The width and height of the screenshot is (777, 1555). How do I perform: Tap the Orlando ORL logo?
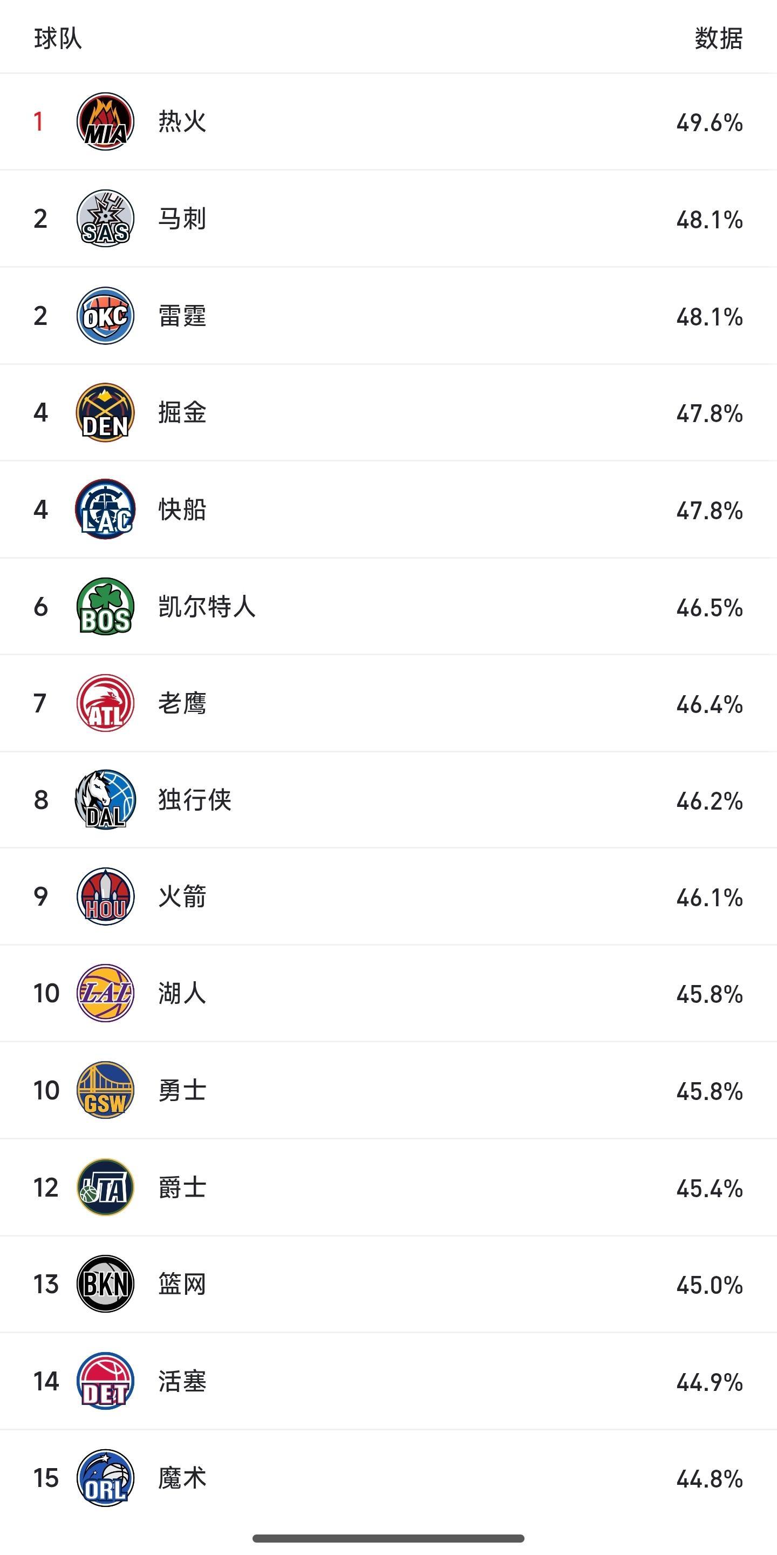tap(106, 1478)
